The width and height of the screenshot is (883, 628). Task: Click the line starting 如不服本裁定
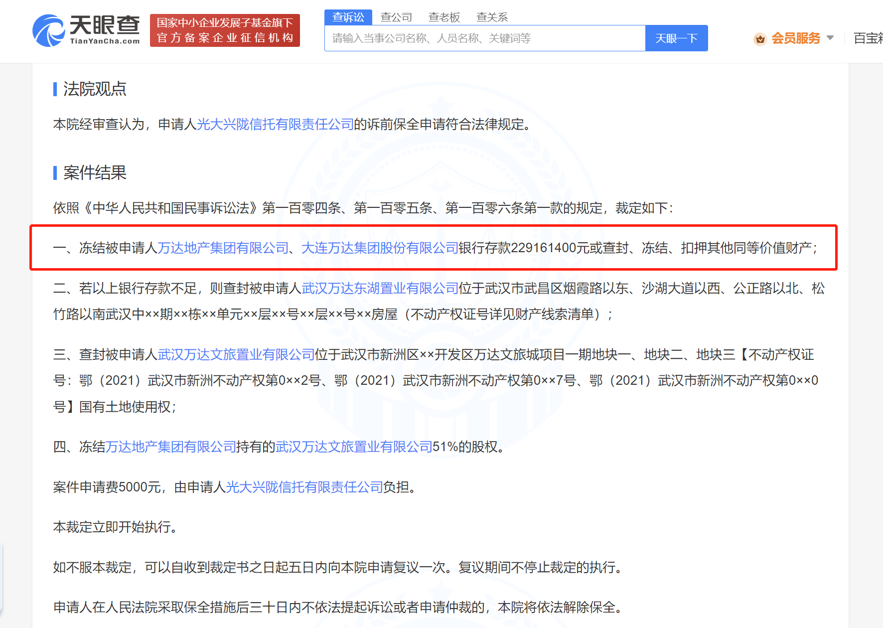(338, 567)
